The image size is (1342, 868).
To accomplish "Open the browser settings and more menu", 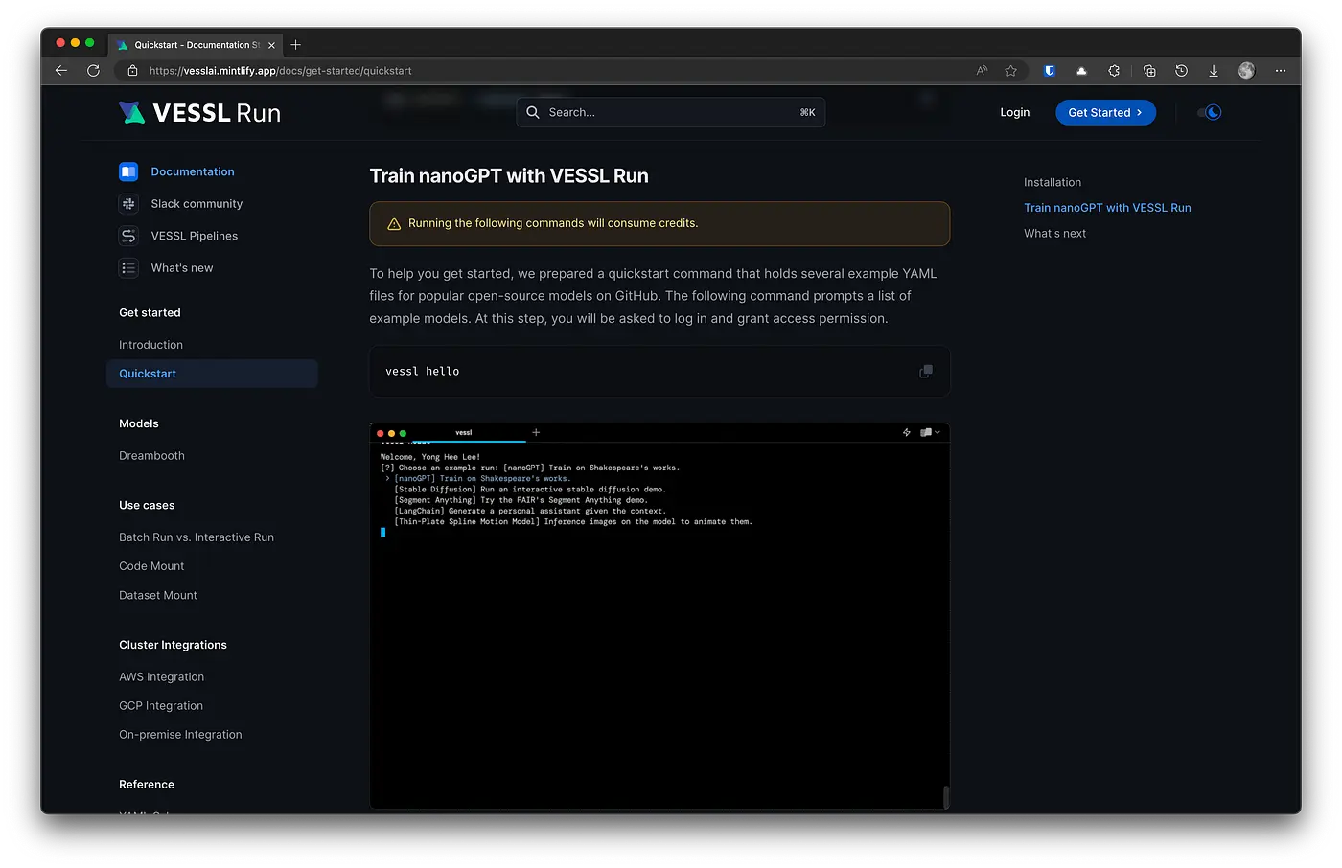I will [x=1281, y=71].
